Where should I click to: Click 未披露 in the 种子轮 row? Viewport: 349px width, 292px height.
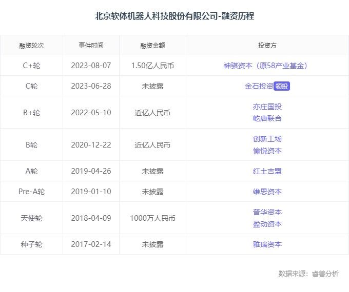pos(152,244)
